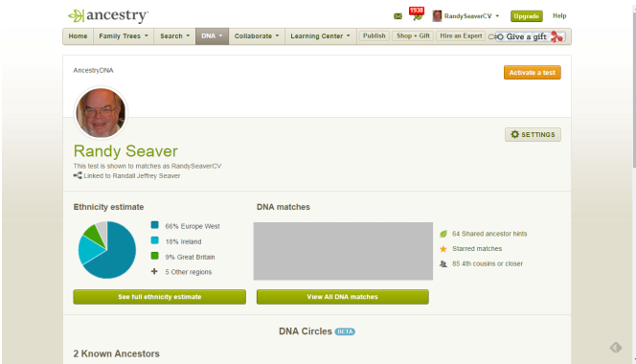Click the ancestry logo

click(x=108, y=16)
